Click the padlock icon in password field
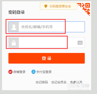The image size is (97, 94). [x=14, y=43]
